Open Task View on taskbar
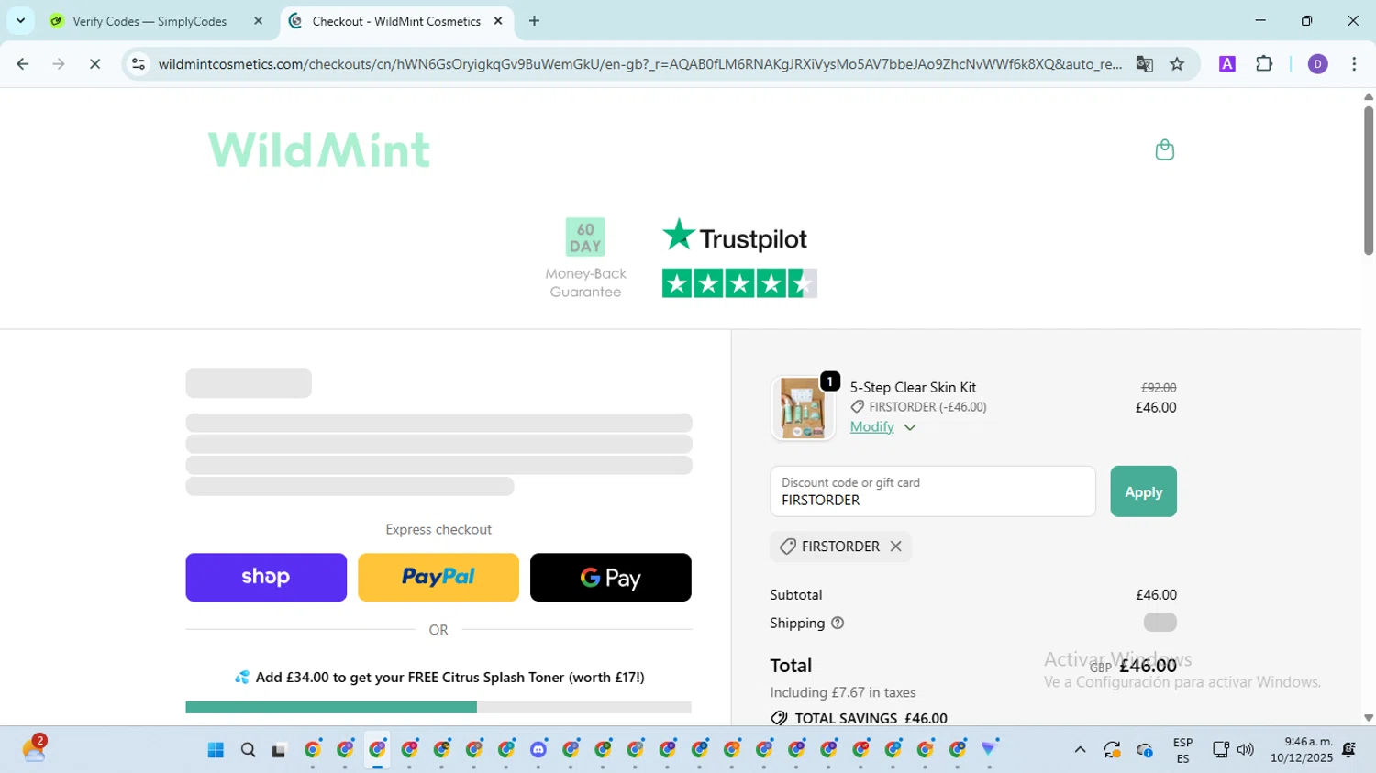1376x773 pixels. (x=279, y=750)
